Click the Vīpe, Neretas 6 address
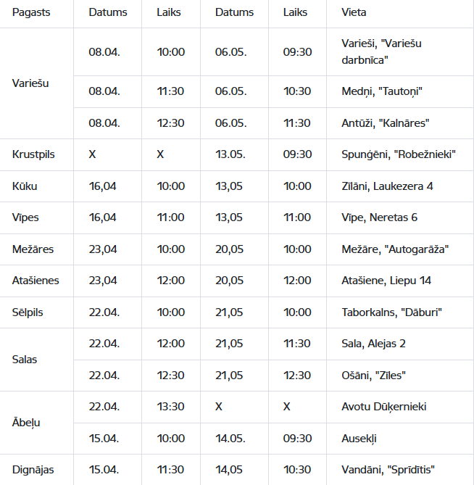 tap(379, 217)
